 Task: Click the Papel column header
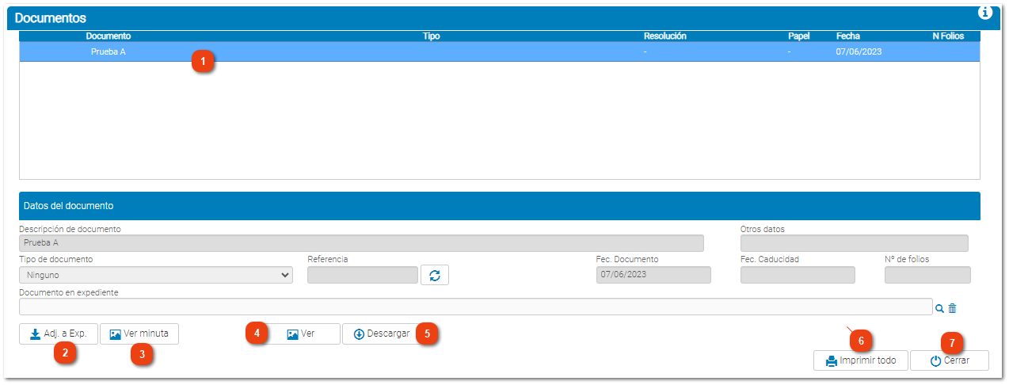pos(799,36)
